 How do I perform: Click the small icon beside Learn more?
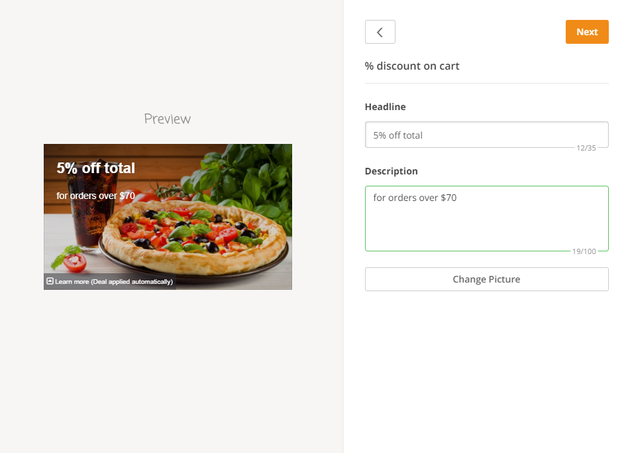pos(50,281)
